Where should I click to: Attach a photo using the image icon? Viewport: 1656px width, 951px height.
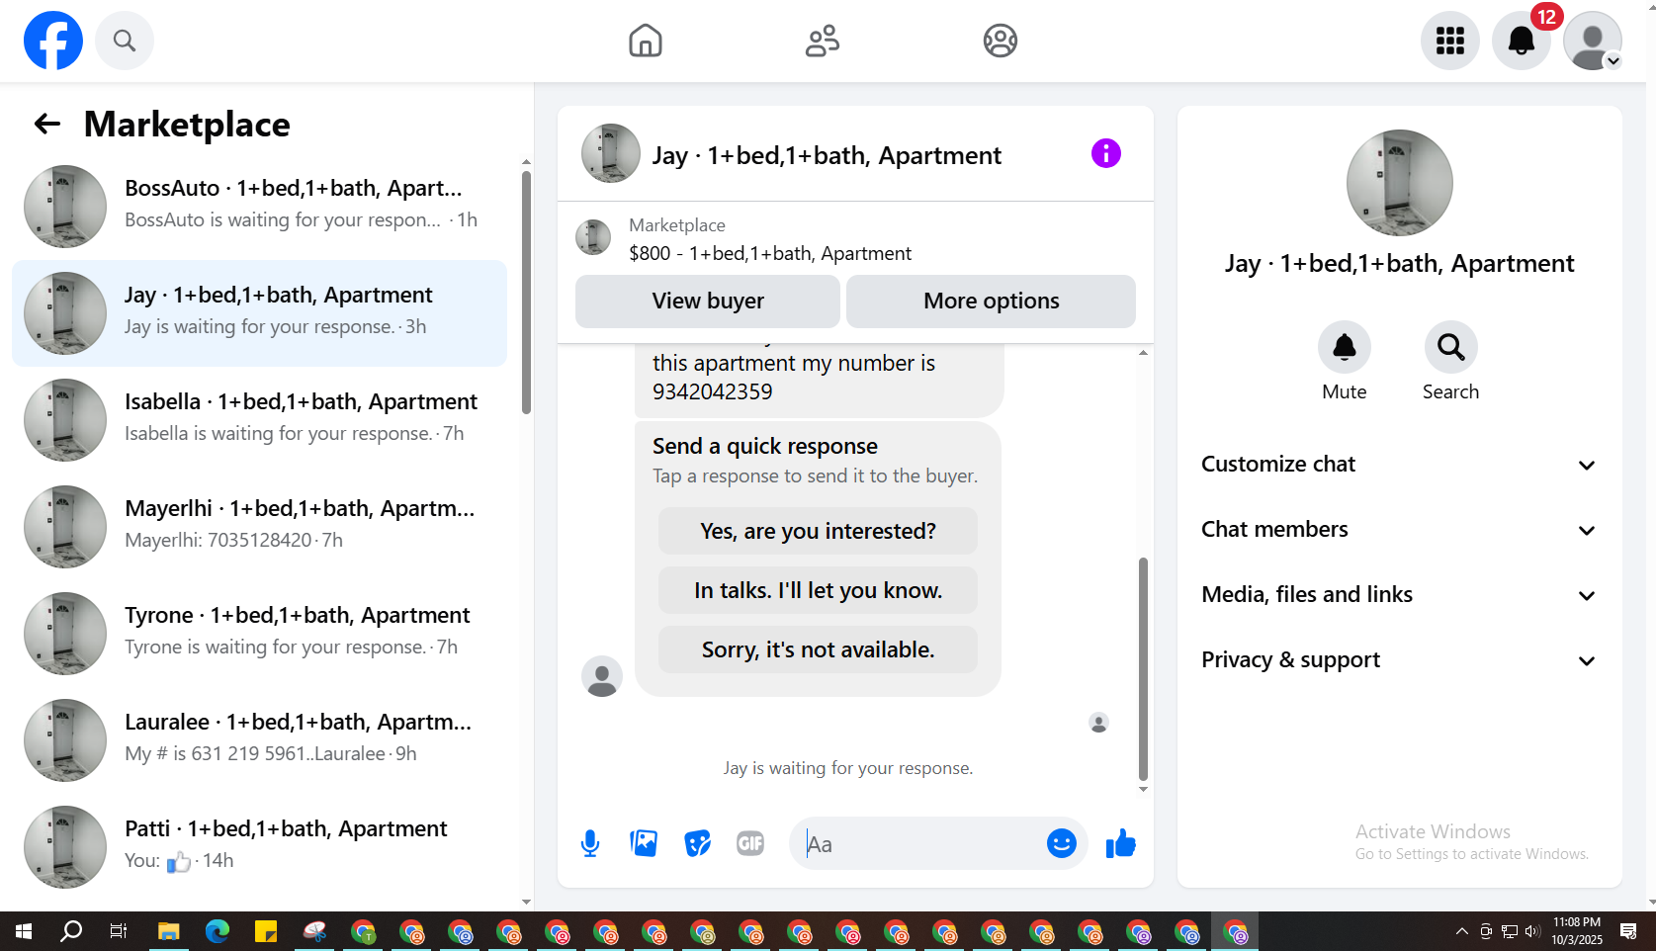pyautogui.click(x=644, y=843)
